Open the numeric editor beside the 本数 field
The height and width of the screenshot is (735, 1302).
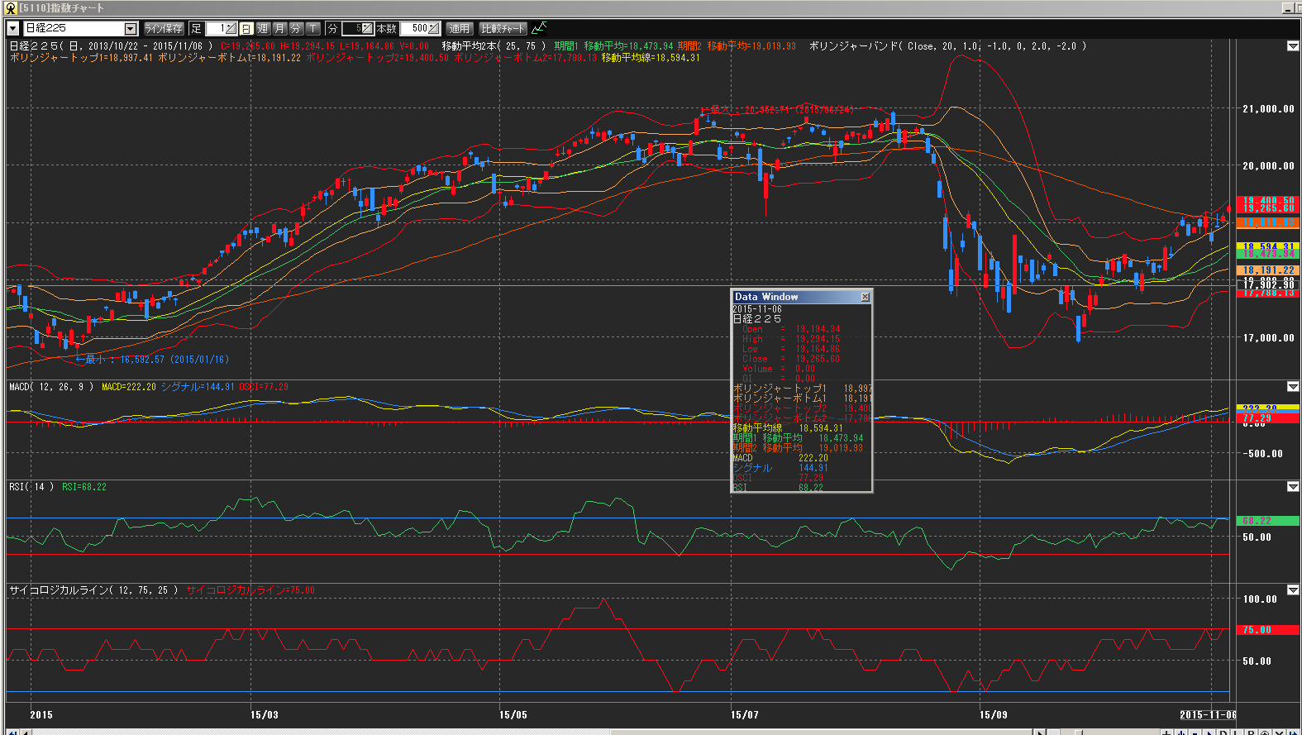click(x=434, y=28)
